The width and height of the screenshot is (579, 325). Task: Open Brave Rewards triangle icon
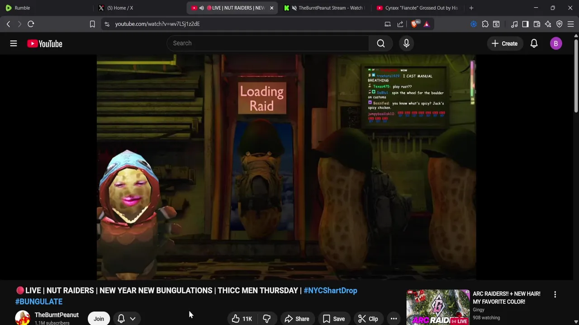click(x=427, y=24)
